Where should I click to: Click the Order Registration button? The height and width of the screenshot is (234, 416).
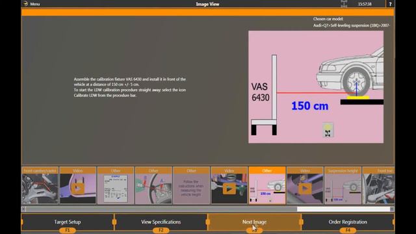[348, 222]
